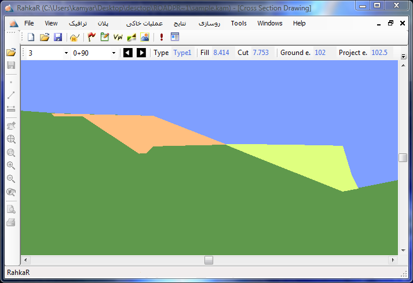Click the horizontal scrollbar right arrow
Image resolution: width=413 pixels, height=283 pixels.
click(x=393, y=260)
